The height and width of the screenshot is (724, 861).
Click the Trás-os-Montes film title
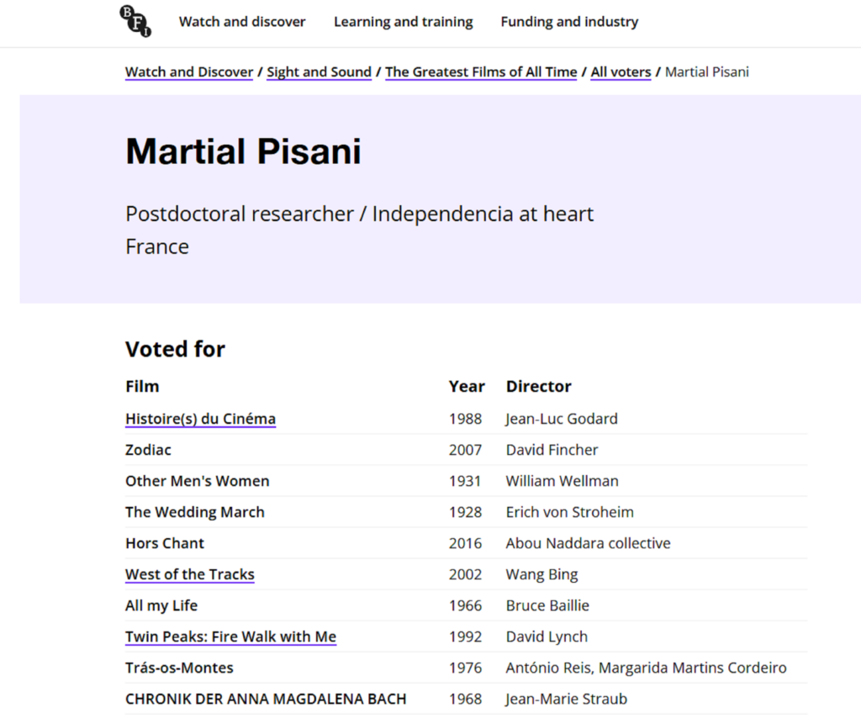179,668
